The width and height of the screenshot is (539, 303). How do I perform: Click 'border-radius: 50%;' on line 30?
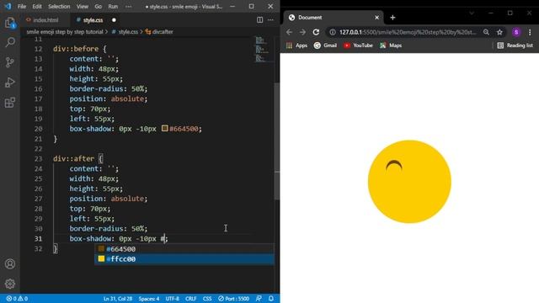[109, 228]
